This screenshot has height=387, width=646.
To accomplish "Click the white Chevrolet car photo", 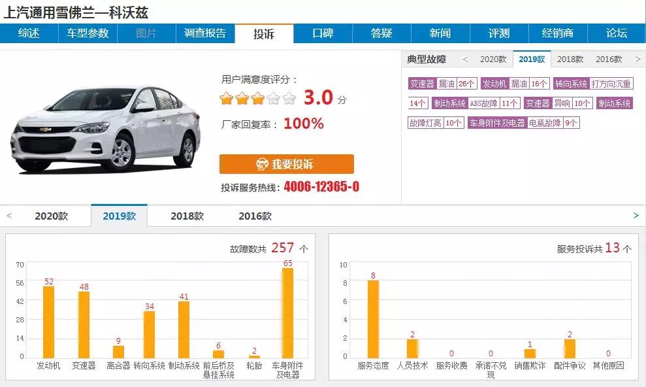I will 105,127.
